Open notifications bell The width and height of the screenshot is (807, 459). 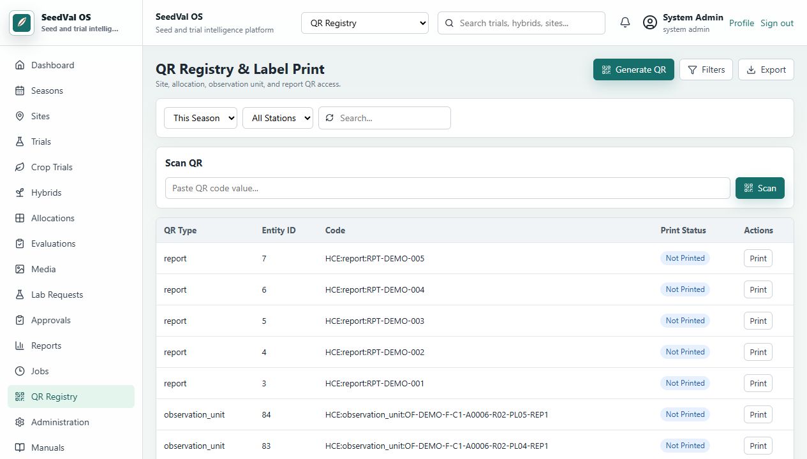coord(625,23)
